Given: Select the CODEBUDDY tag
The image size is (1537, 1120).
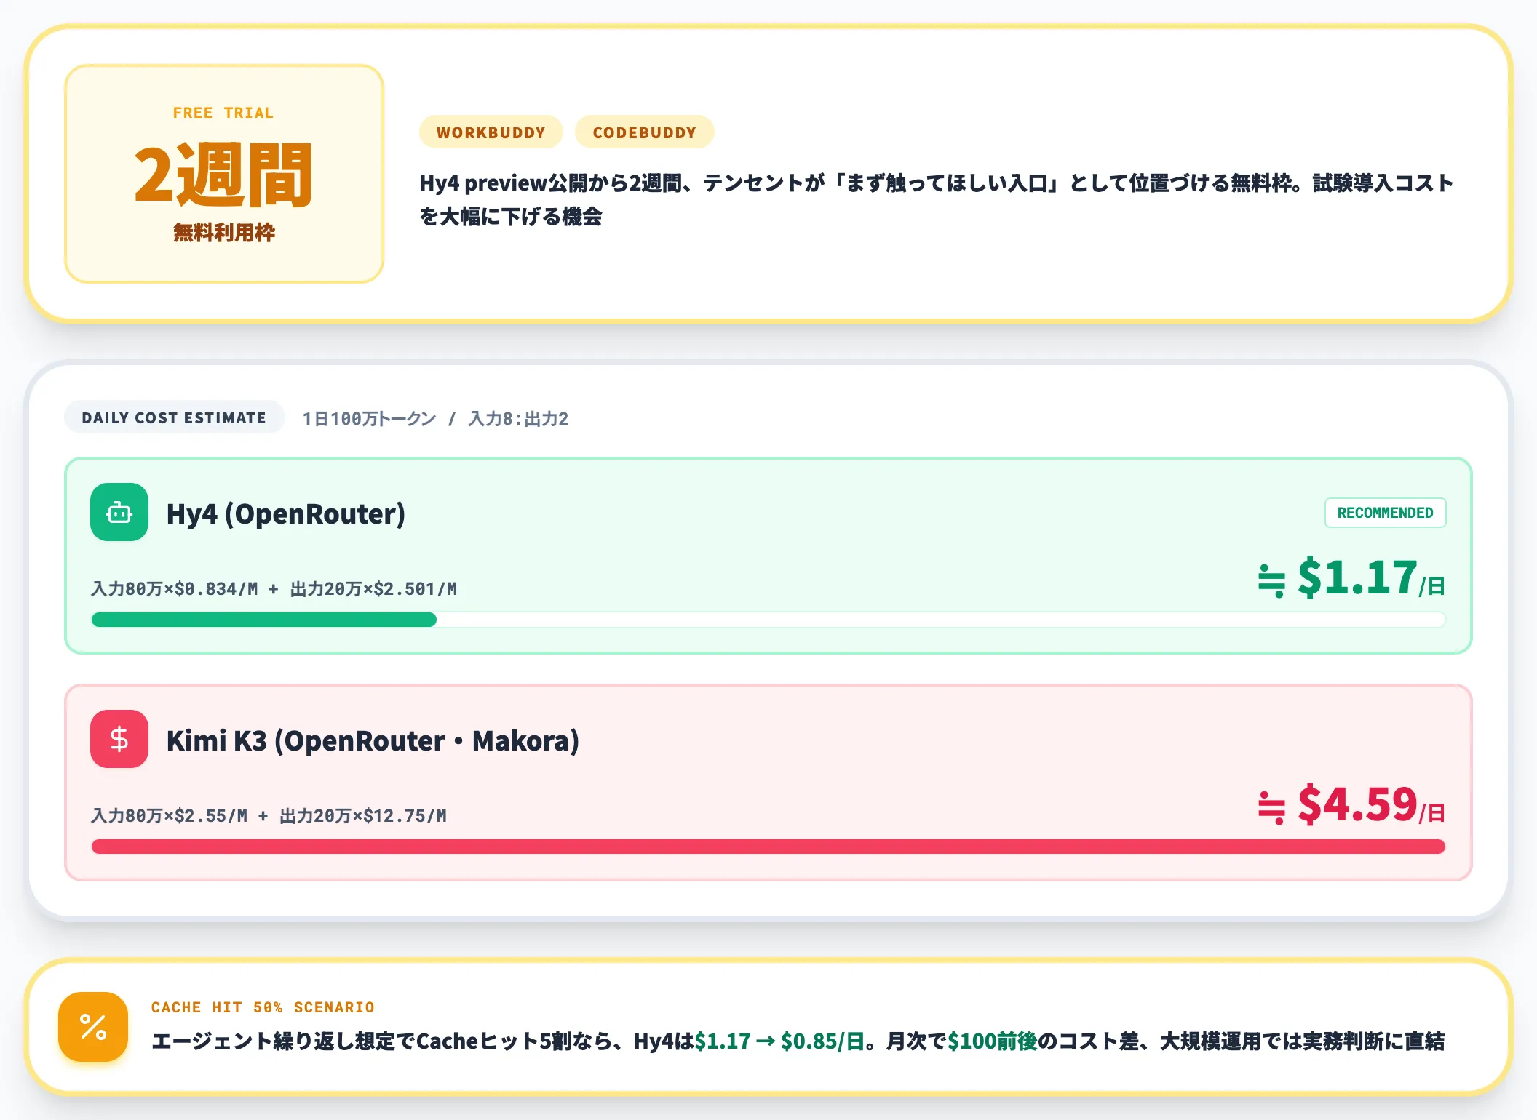Looking at the screenshot, I should point(645,132).
